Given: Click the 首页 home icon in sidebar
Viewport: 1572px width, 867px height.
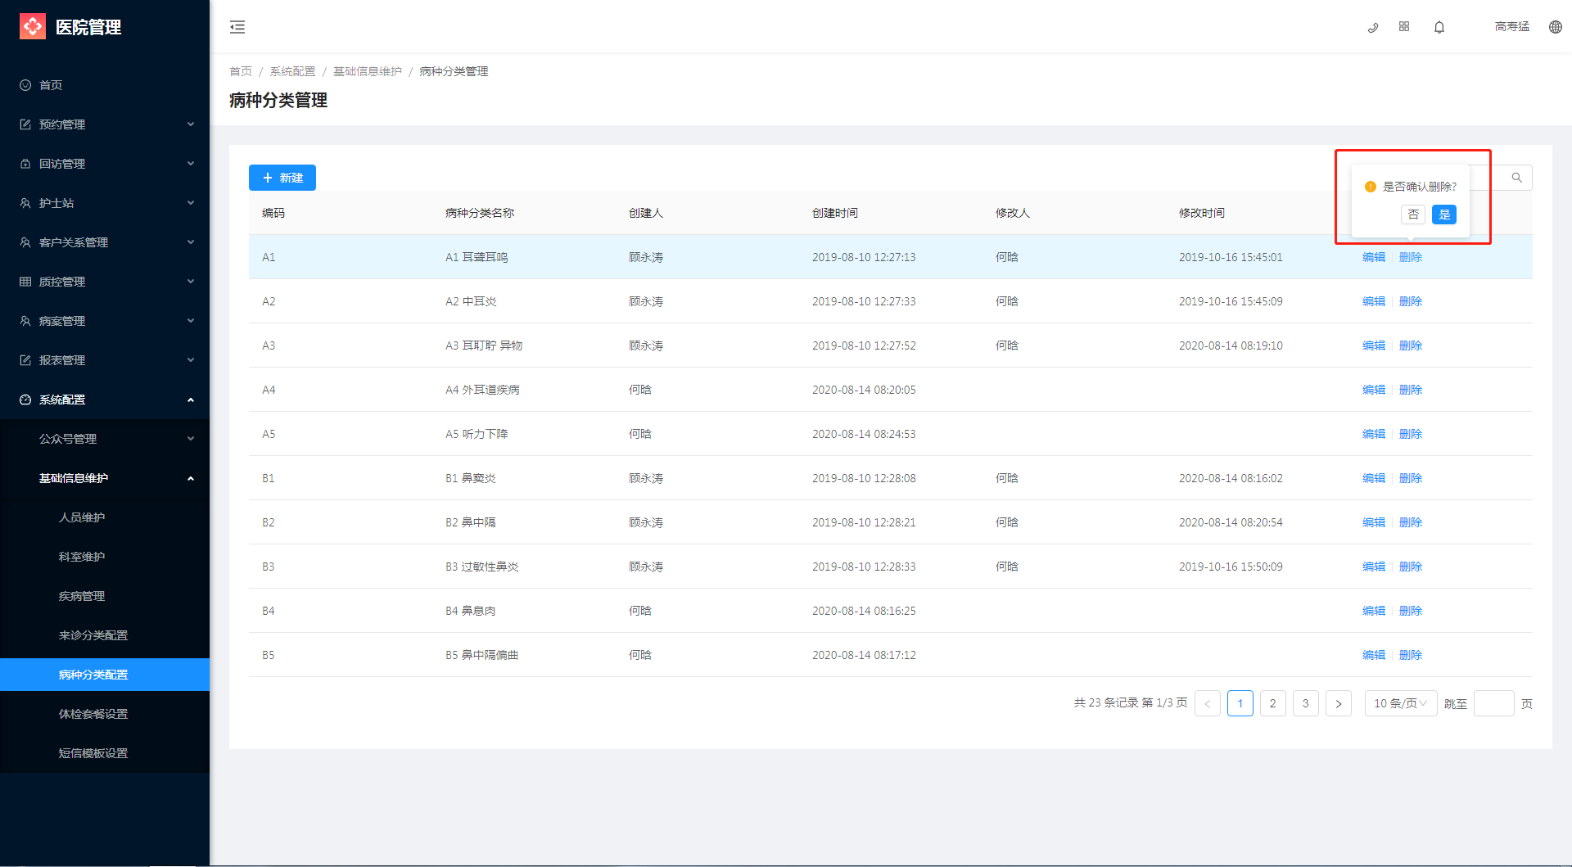Looking at the screenshot, I should click(x=25, y=85).
